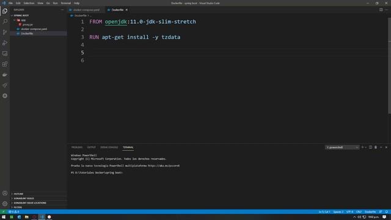Click the green remote window indicator
391x220 pixels.
click(3, 212)
